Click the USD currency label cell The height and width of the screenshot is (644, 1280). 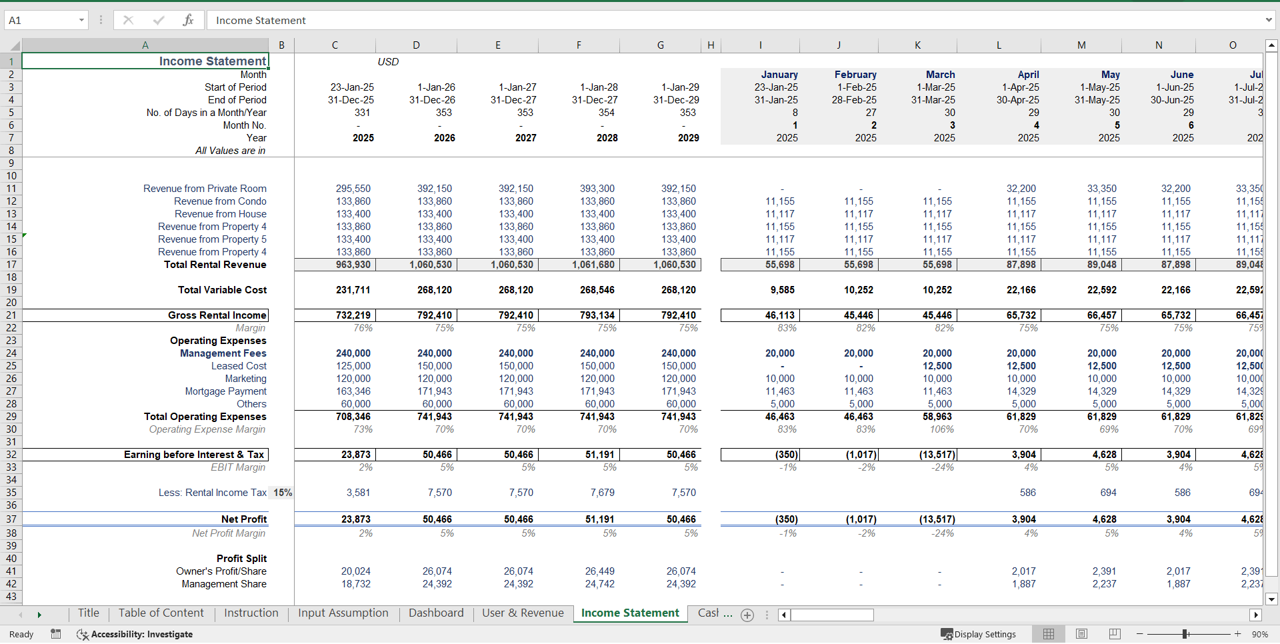tap(388, 62)
